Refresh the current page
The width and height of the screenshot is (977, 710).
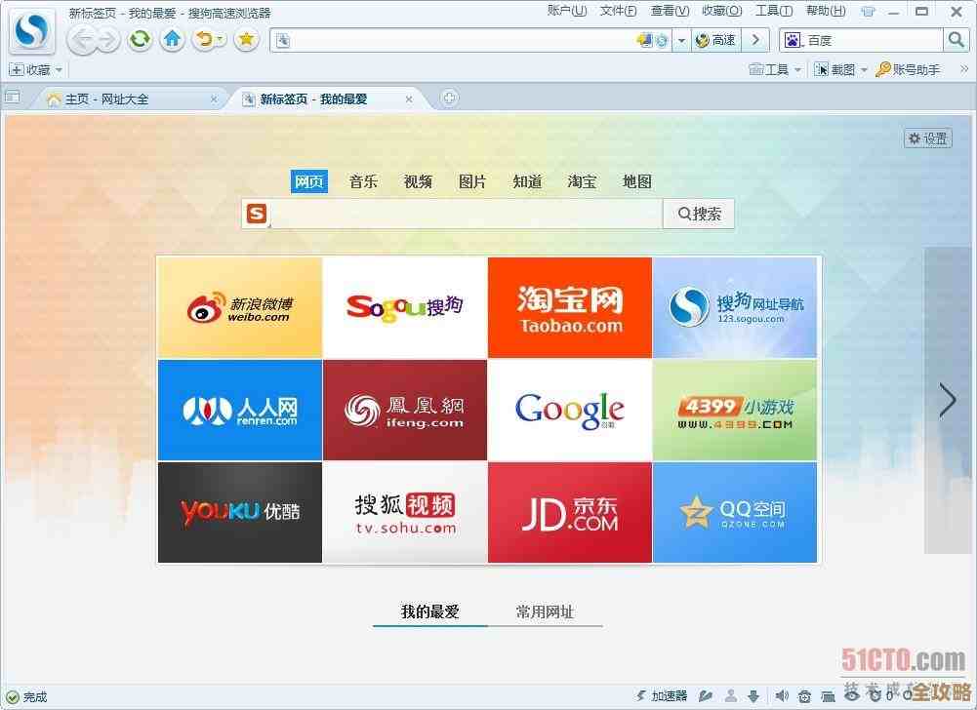(140, 40)
